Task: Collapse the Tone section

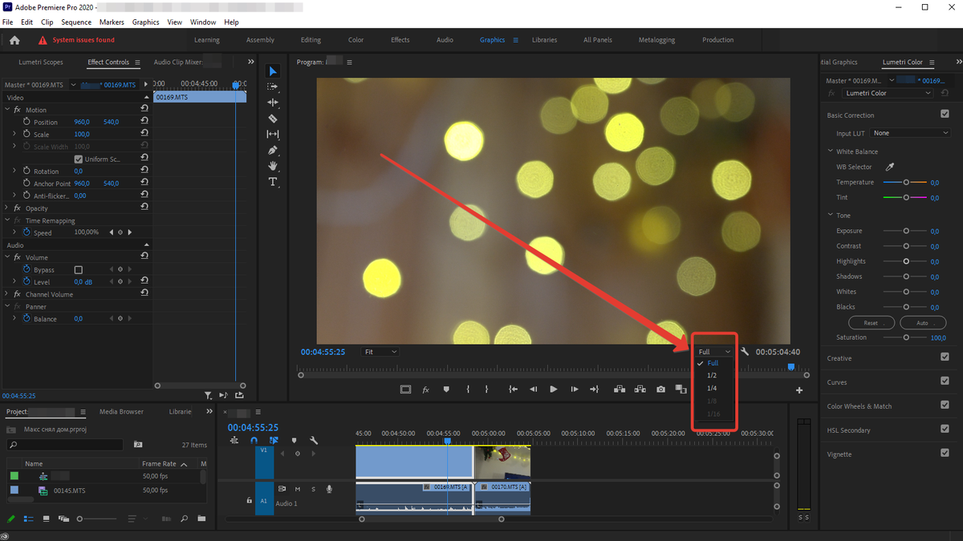Action: tap(831, 215)
